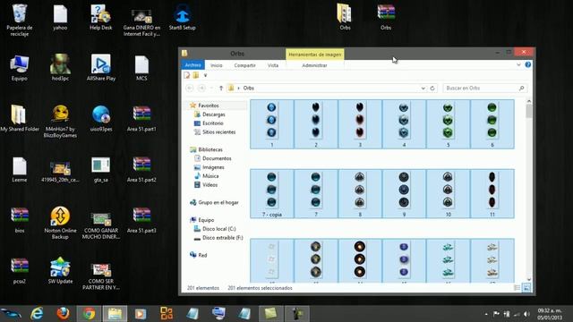Screen dimensions: 573x322
Task: Go up one folder level with the arrow
Action: click(221, 88)
